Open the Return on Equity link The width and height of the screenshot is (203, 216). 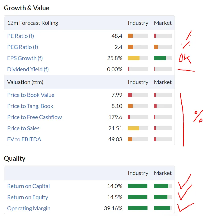[28, 197]
